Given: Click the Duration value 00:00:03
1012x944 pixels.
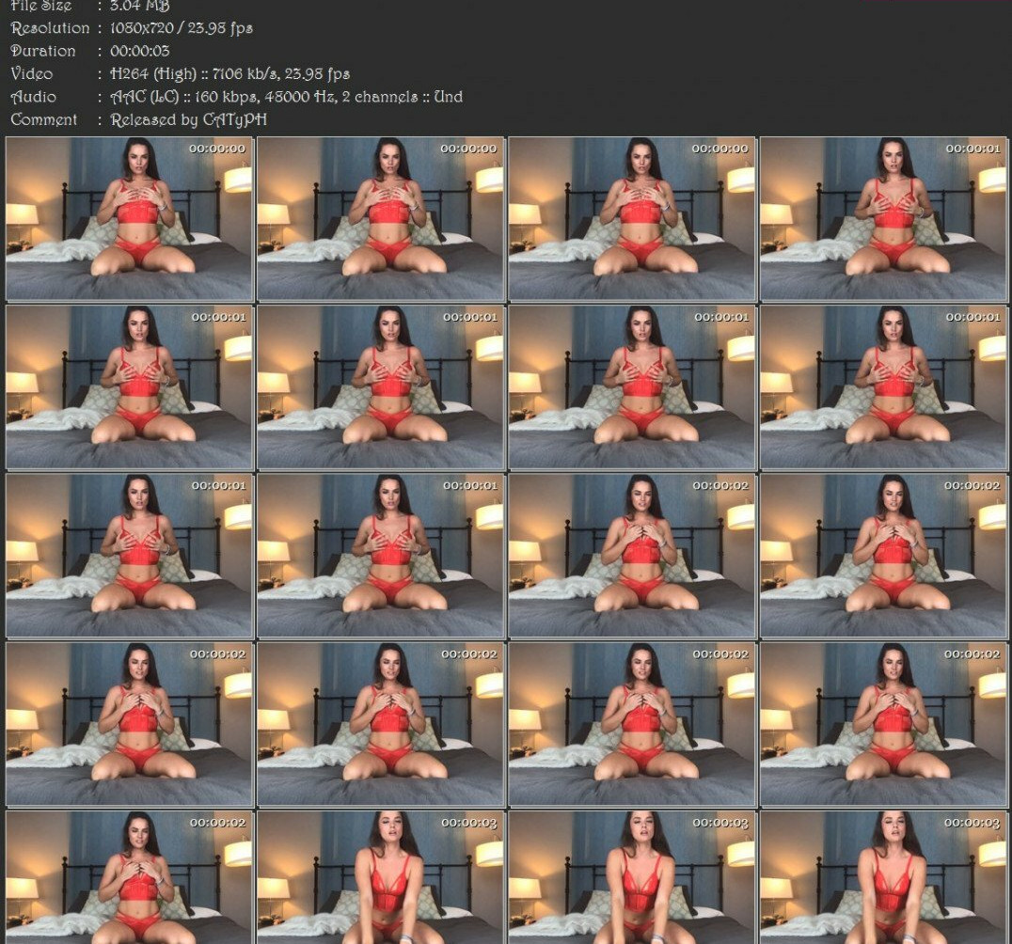Looking at the screenshot, I should tap(139, 50).
